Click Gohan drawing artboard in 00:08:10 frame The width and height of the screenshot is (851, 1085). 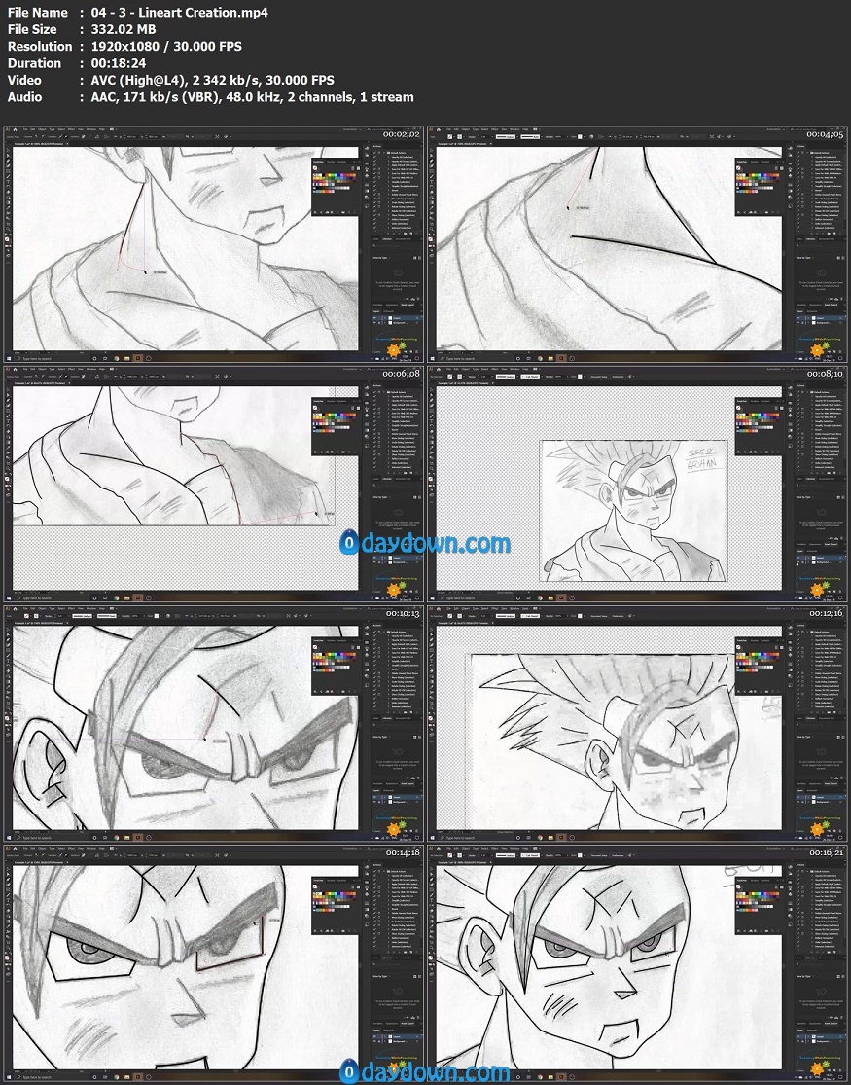[633, 511]
